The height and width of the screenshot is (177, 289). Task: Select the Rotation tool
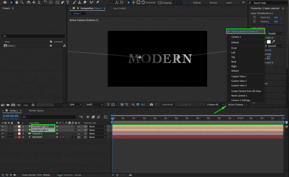click(x=45, y=3)
